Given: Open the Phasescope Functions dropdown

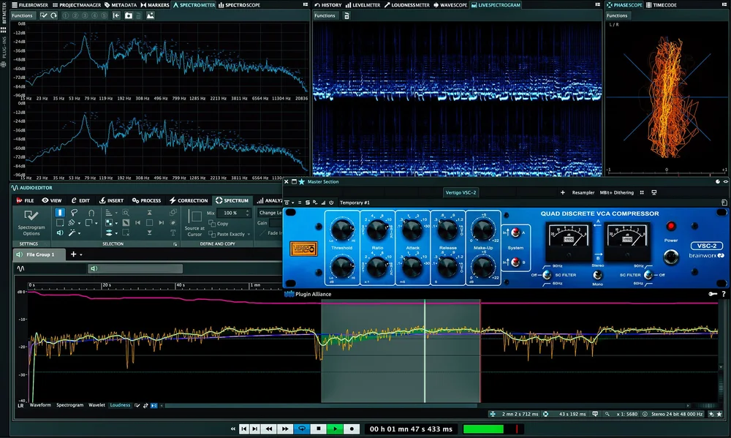Looking at the screenshot, I should pyautogui.click(x=617, y=15).
